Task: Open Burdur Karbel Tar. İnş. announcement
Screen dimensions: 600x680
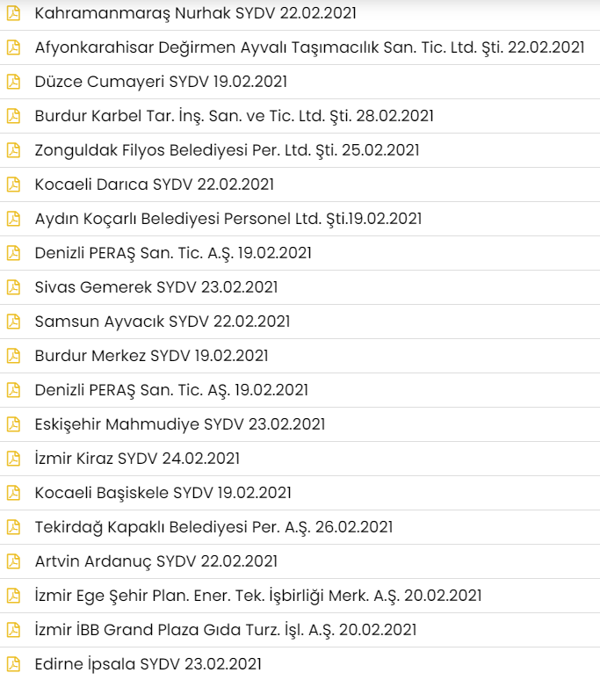Action: coord(234,116)
